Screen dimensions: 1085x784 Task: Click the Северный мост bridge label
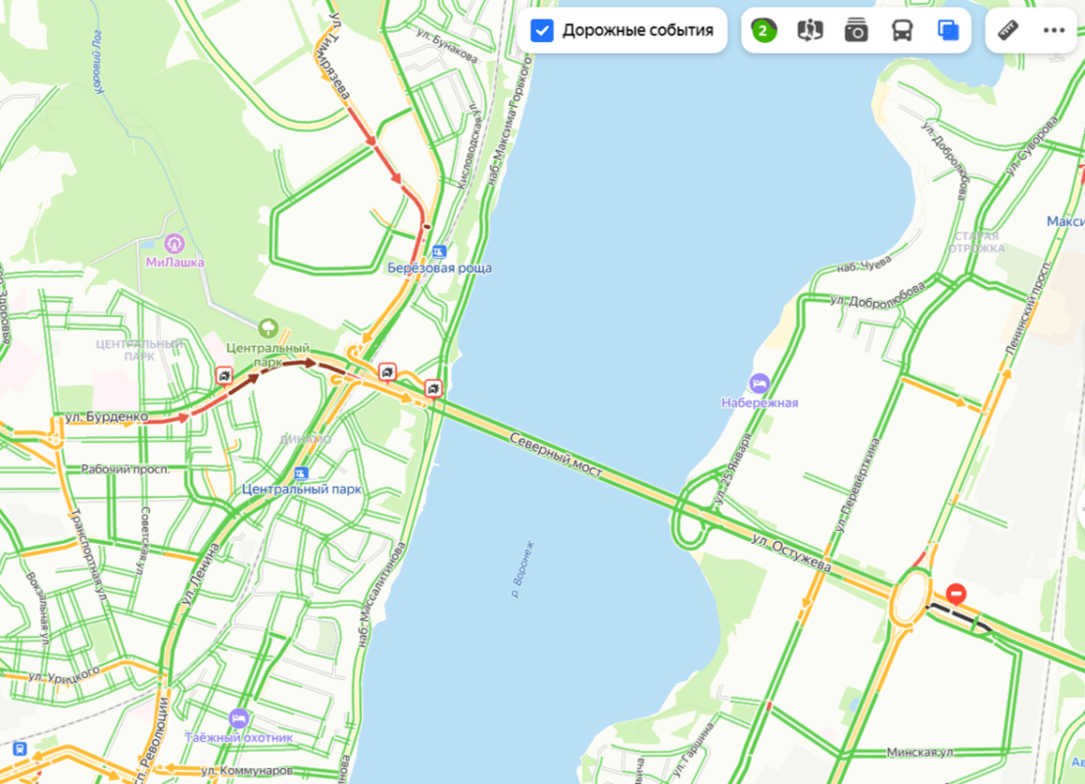(556, 456)
